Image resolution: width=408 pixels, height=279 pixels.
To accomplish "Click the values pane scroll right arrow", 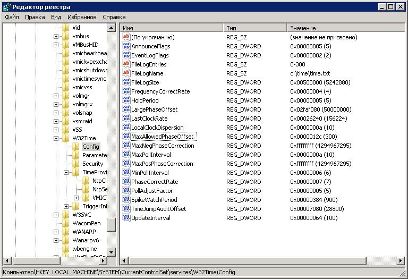I will 401,260.
